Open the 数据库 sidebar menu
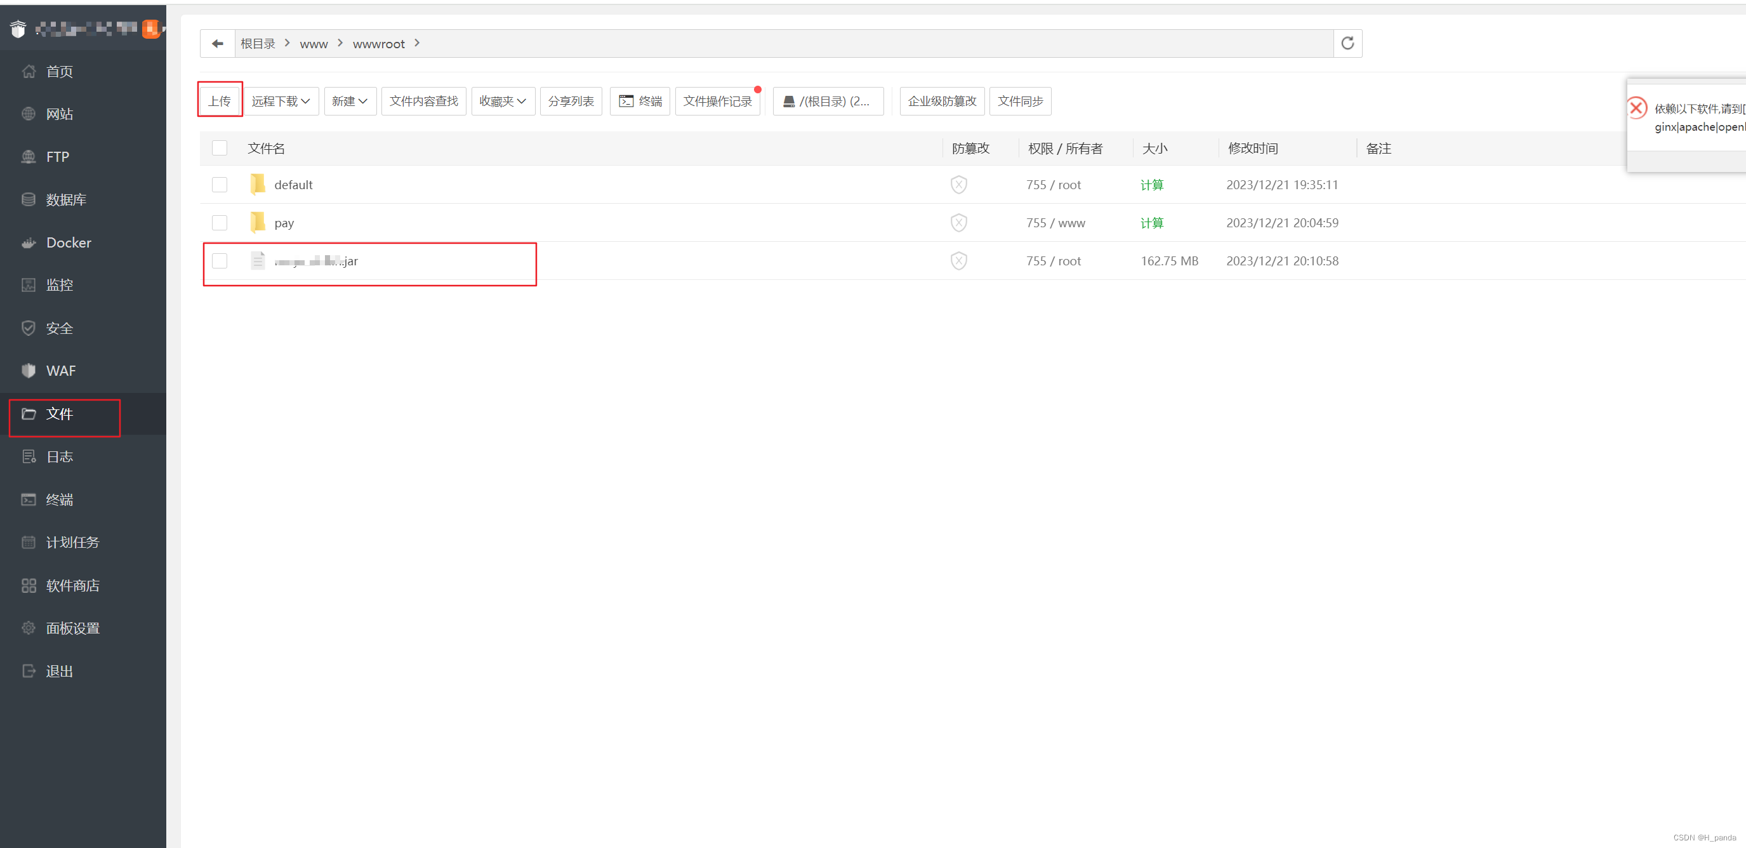 [x=66, y=199]
